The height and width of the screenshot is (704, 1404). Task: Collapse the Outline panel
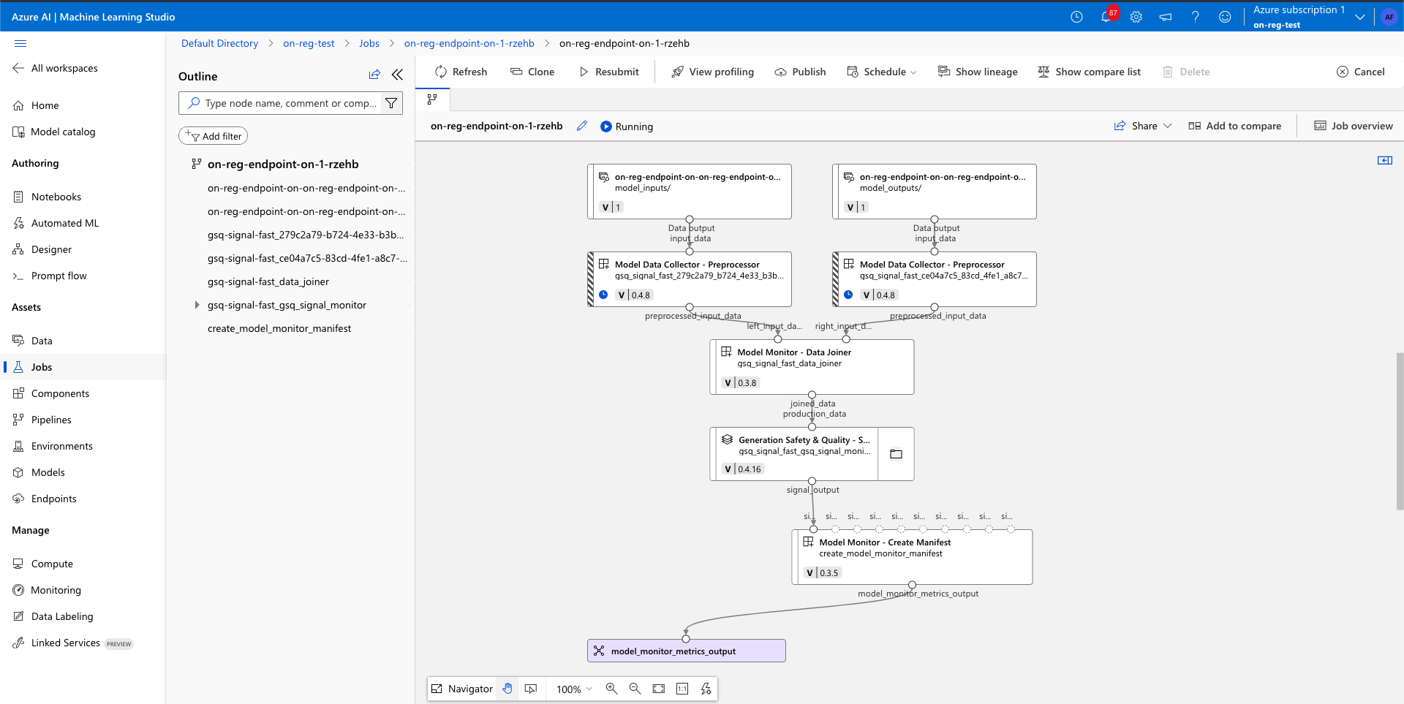click(397, 75)
